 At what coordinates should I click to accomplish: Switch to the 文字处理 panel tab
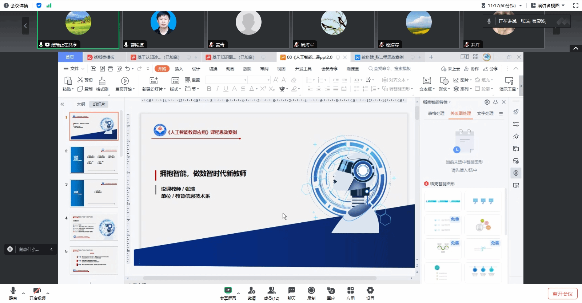(x=485, y=113)
